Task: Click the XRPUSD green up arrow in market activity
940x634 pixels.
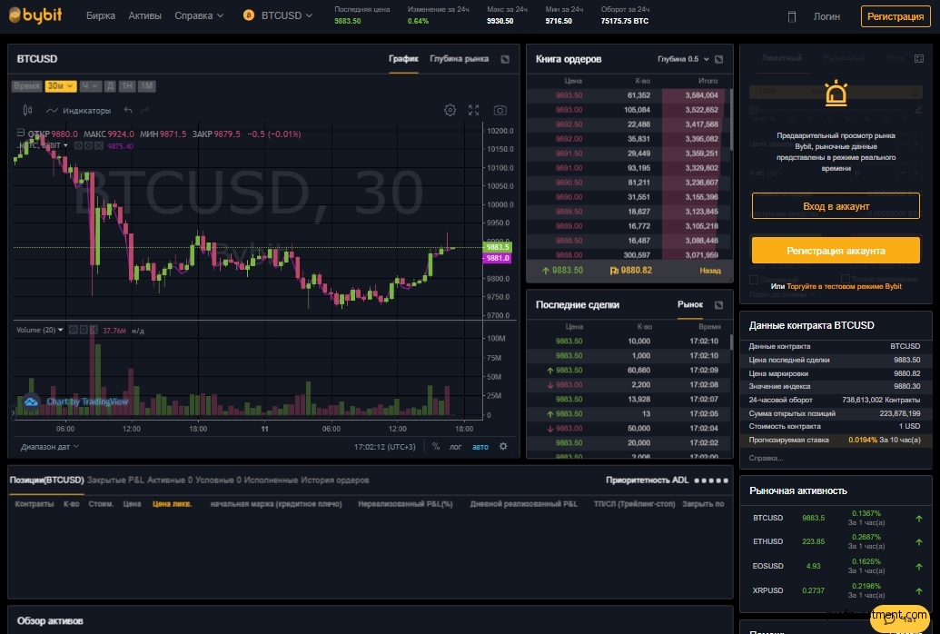Action: coord(918,590)
